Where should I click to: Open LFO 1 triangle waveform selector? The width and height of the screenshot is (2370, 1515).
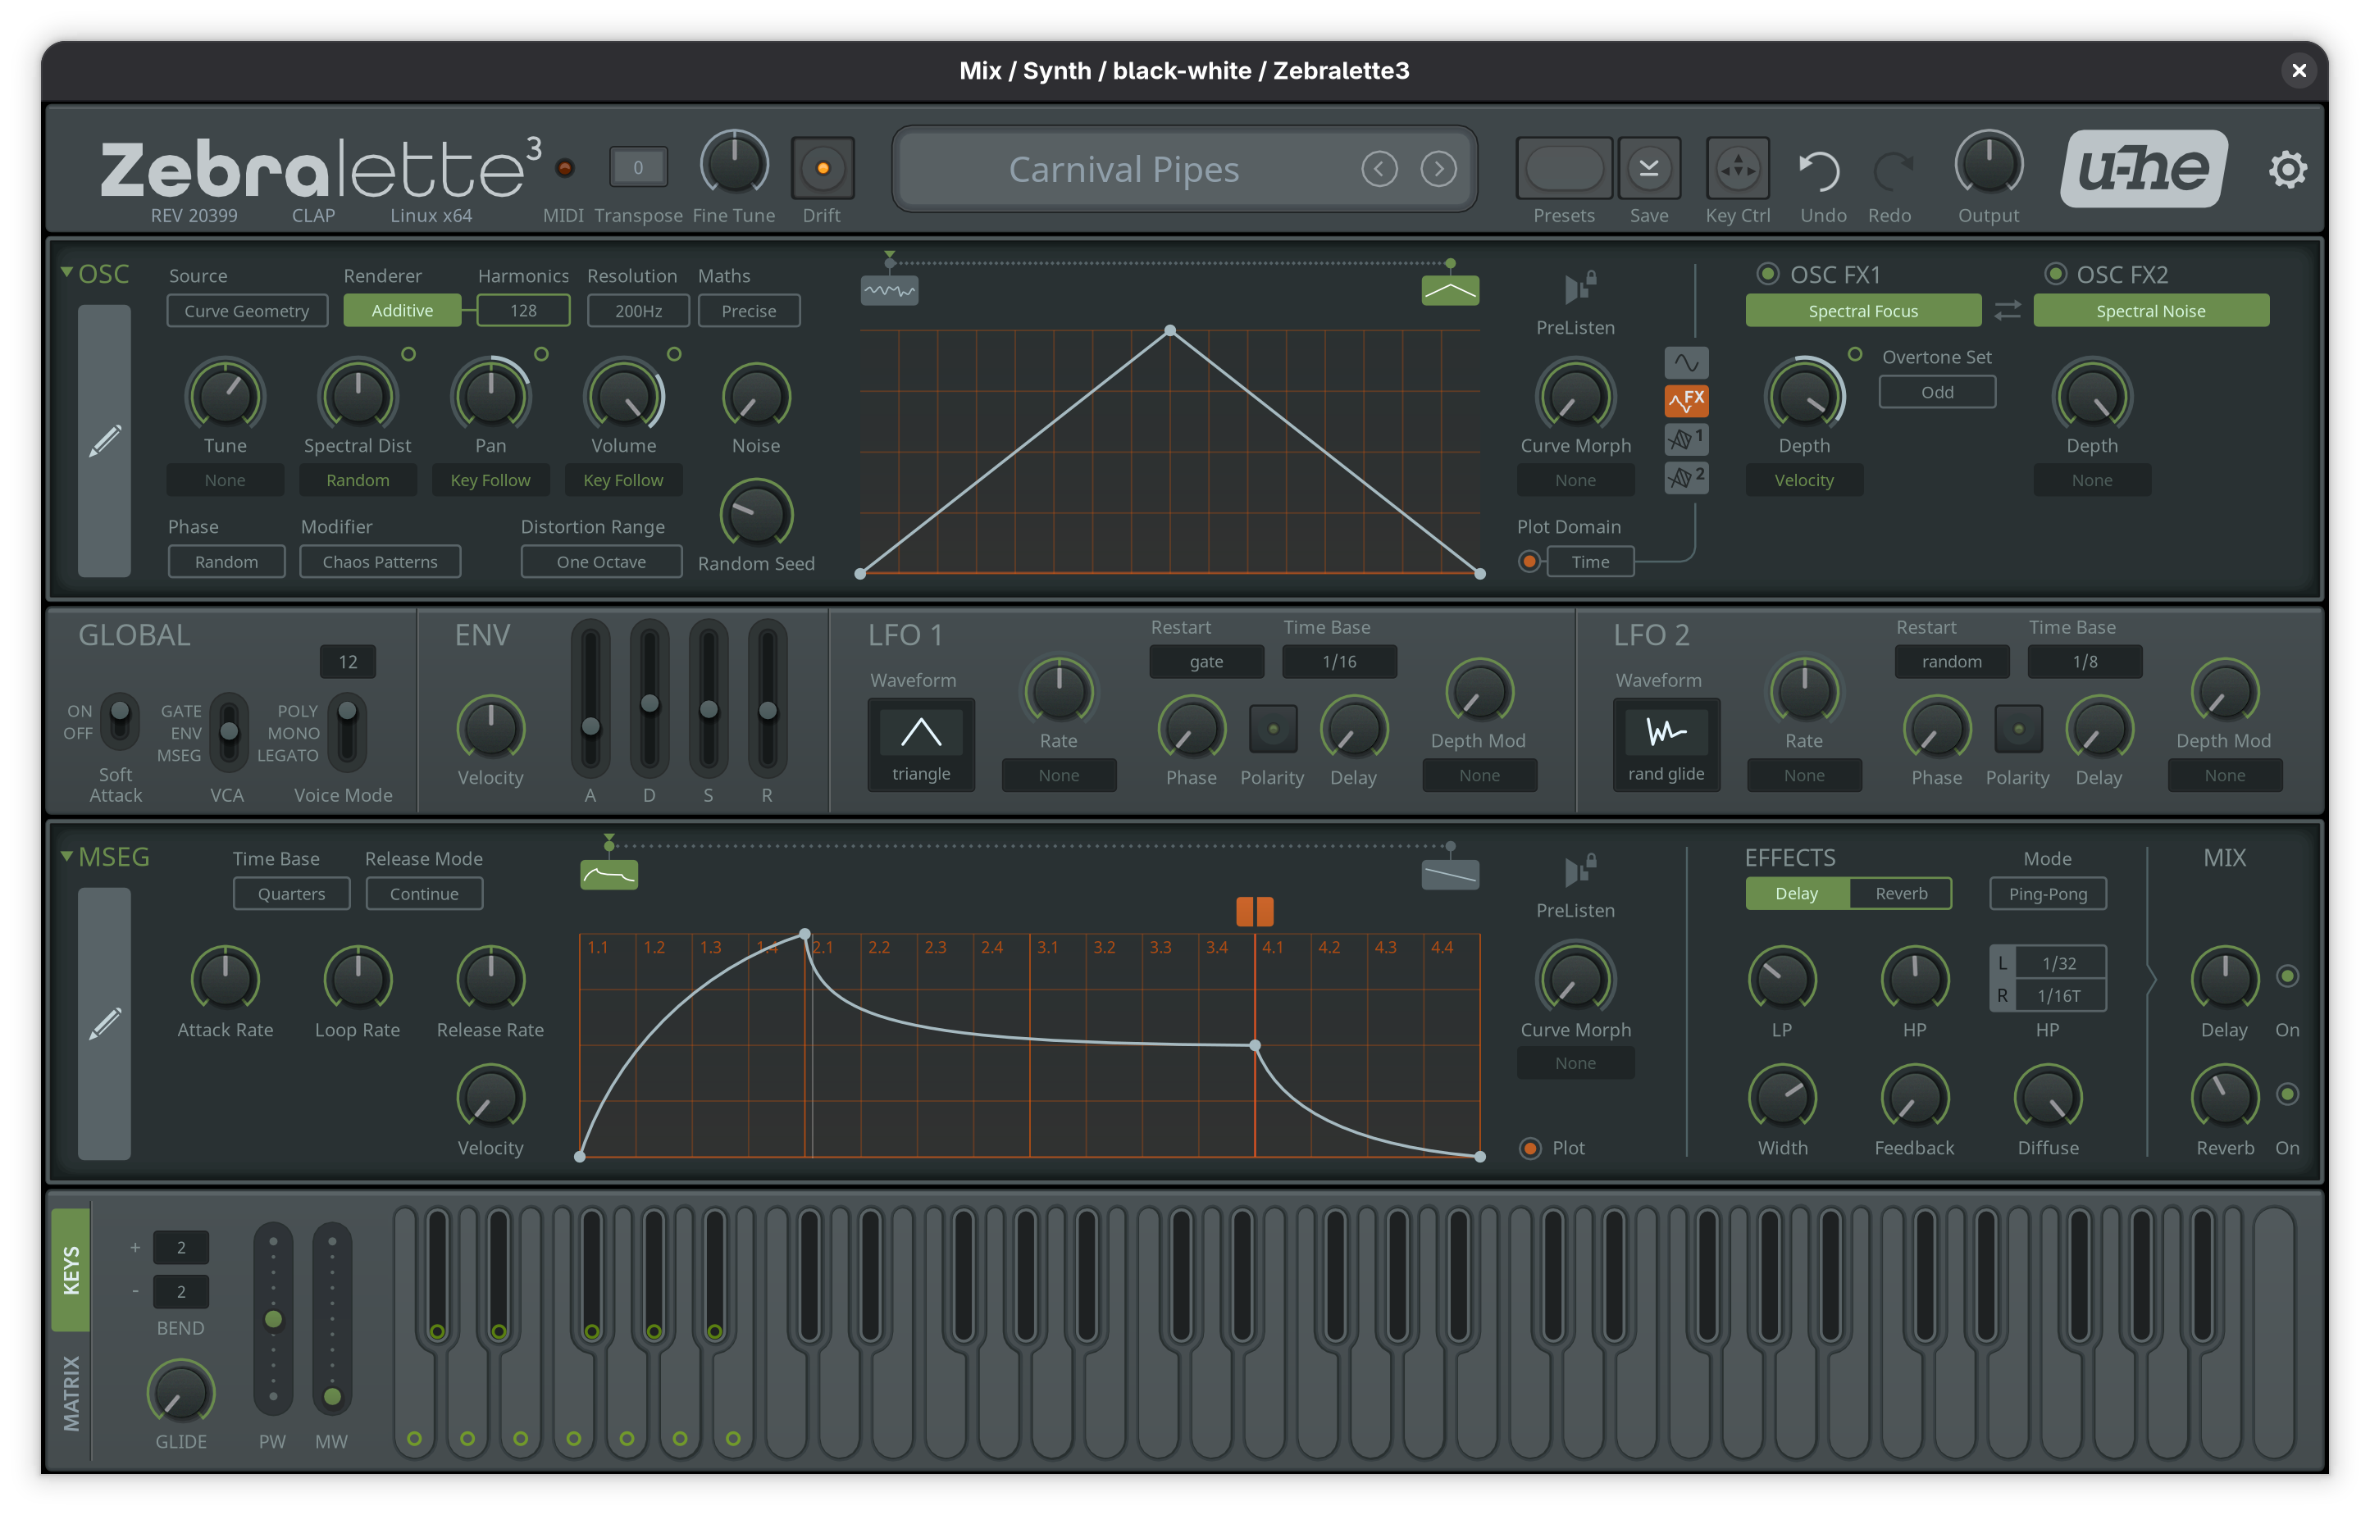(921, 744)
